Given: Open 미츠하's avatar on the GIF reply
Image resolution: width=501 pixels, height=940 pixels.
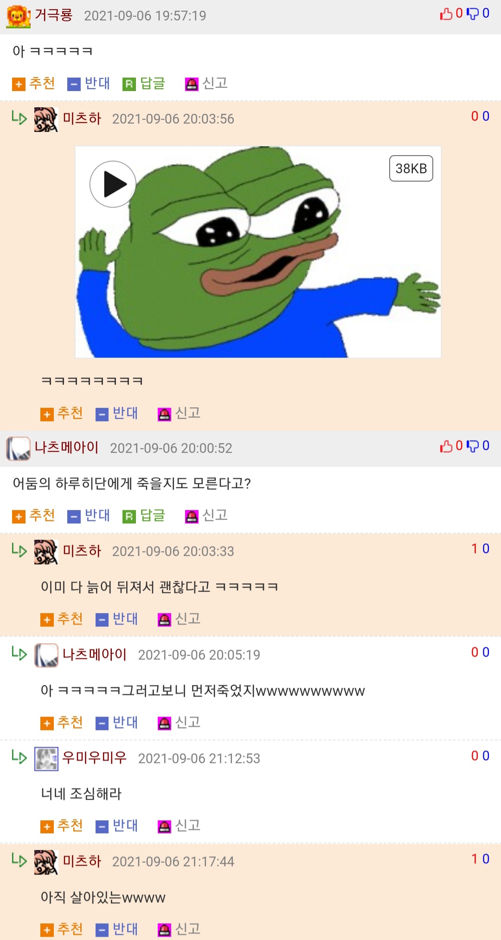Looking at the screenshot, I should 46,119.
